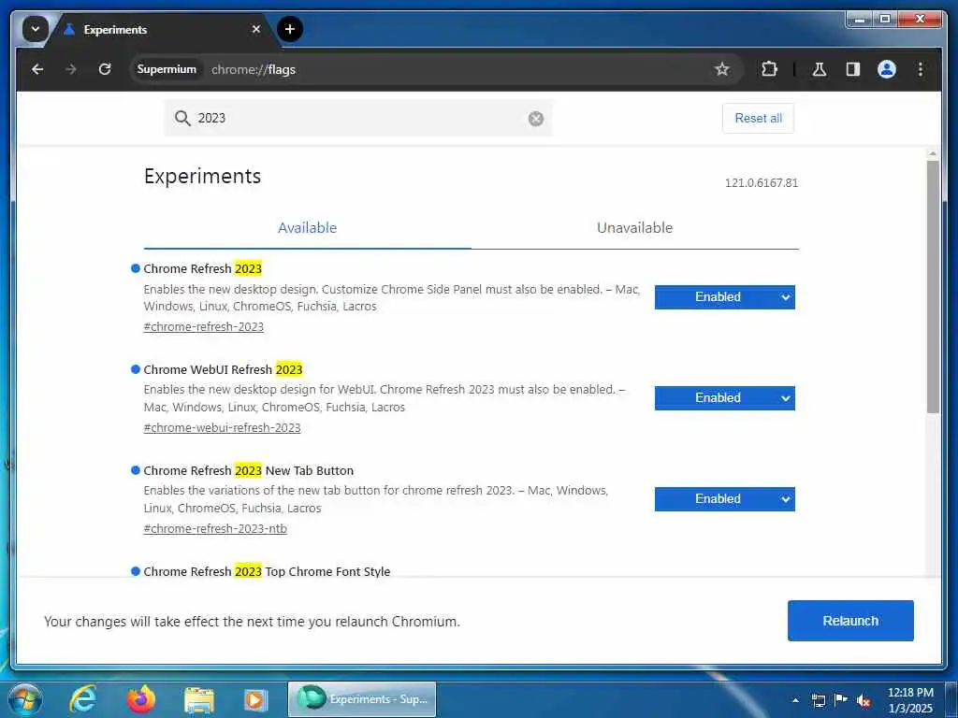Bookmark this page with the star icon
958x718 pixels.
[722, 69]
